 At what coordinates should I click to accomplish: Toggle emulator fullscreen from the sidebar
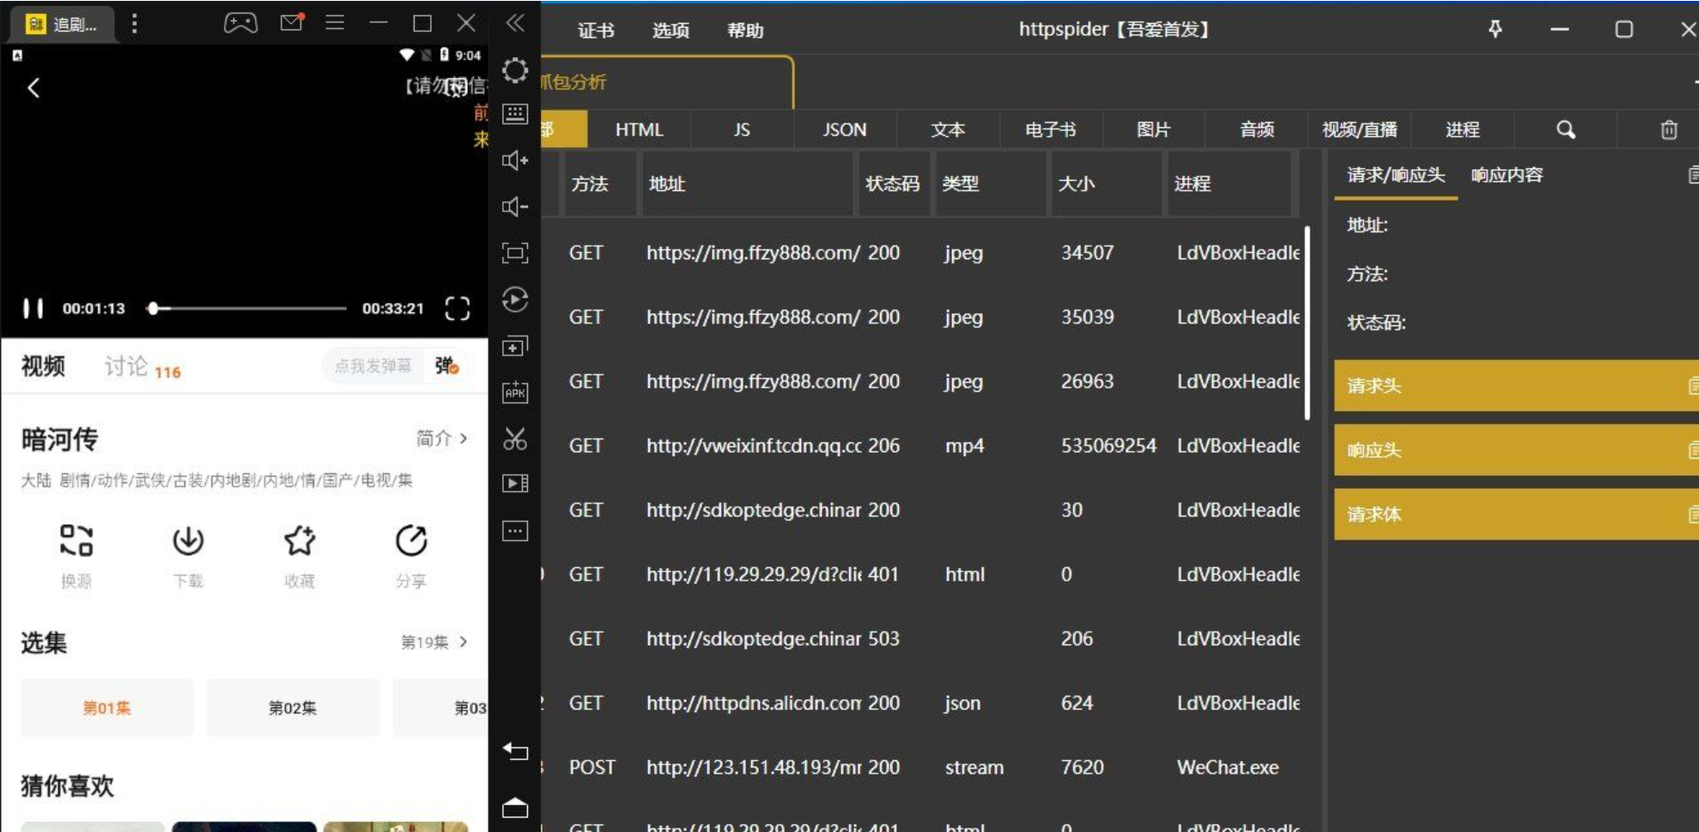pos(515,253)
